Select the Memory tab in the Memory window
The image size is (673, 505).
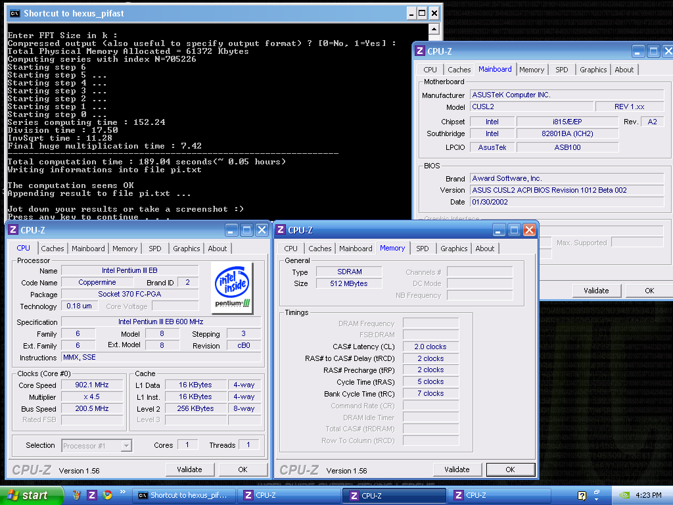pos(392,248)
